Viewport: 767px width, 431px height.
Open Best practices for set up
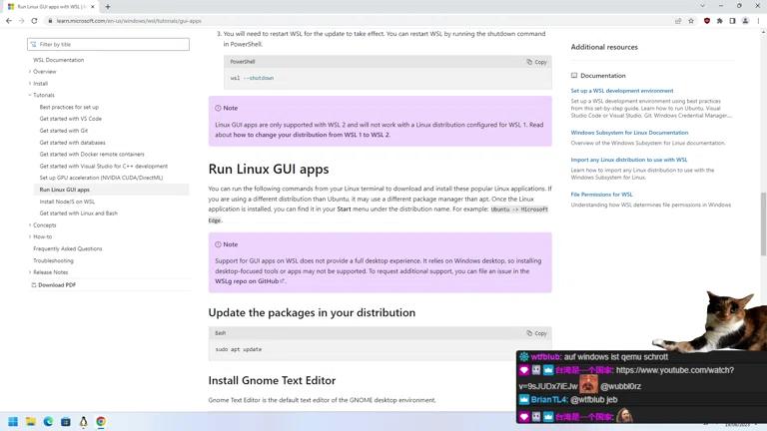[69, 107]
